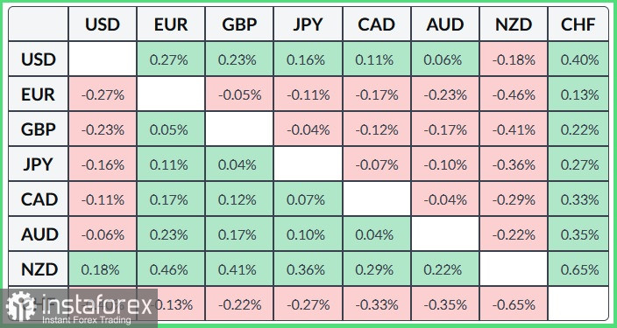Select the USD/CHF 0.40% cell
This screenshot has width=617, height=328.
click(x=578, y=59)
